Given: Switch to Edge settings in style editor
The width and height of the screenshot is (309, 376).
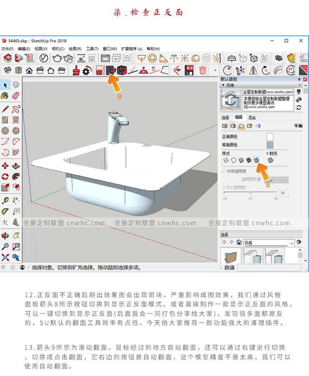Looking at the screenshot, I should coord(225,125).
